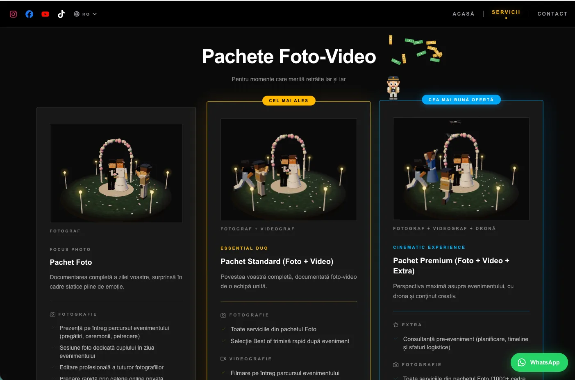Viewport: 575px width, 380px height.
Task: Click the Pachet Standard (Foto + Video) title
Action: tap(277, 262)
